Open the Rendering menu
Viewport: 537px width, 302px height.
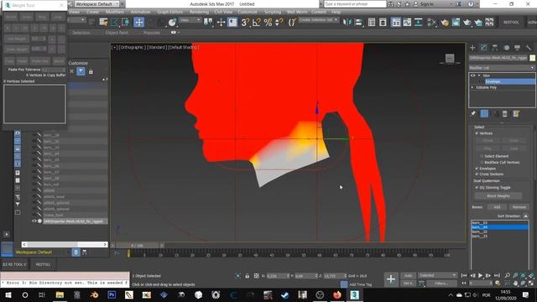point(199,12)
